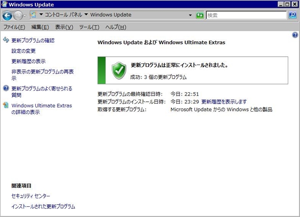Screen dimensions: 300x217
Task: Click 非表示の更新プログラムの再表示 link
Action: [x=43, y=75]
